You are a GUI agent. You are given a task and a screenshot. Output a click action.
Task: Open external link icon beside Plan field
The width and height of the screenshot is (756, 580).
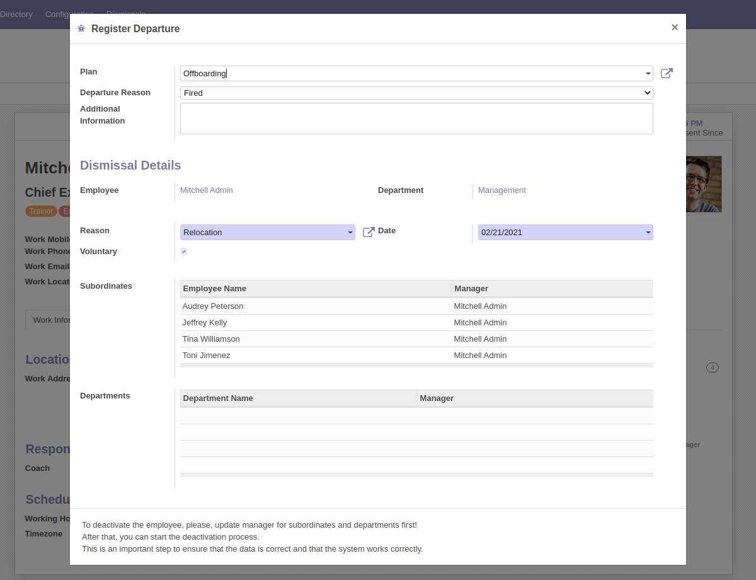(x=667, y=73)
